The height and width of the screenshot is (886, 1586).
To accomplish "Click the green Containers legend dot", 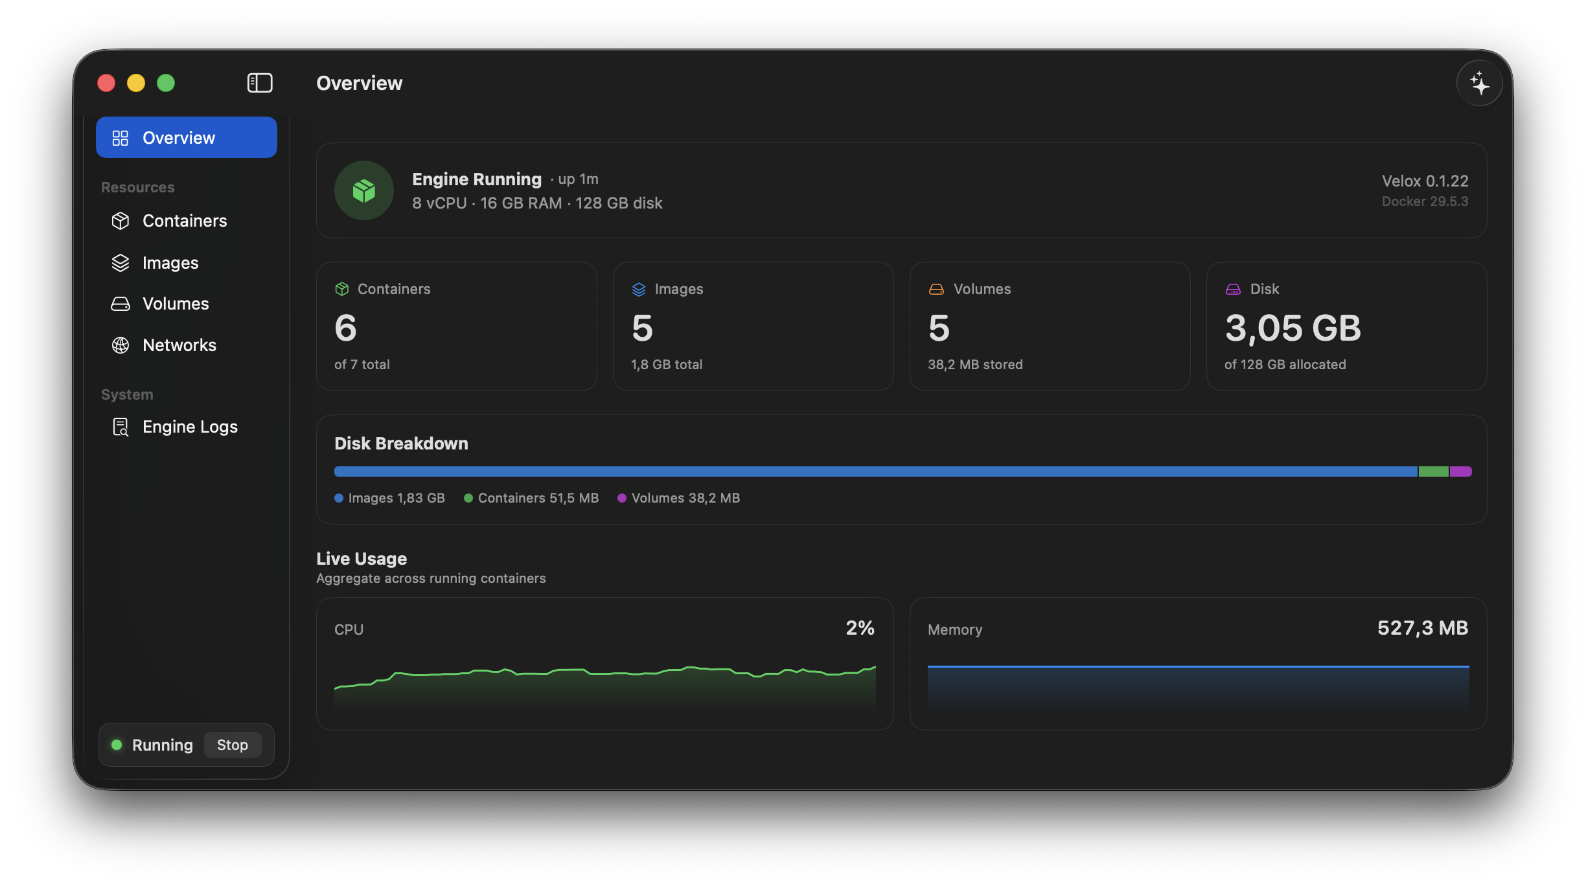I will [468, 498].
